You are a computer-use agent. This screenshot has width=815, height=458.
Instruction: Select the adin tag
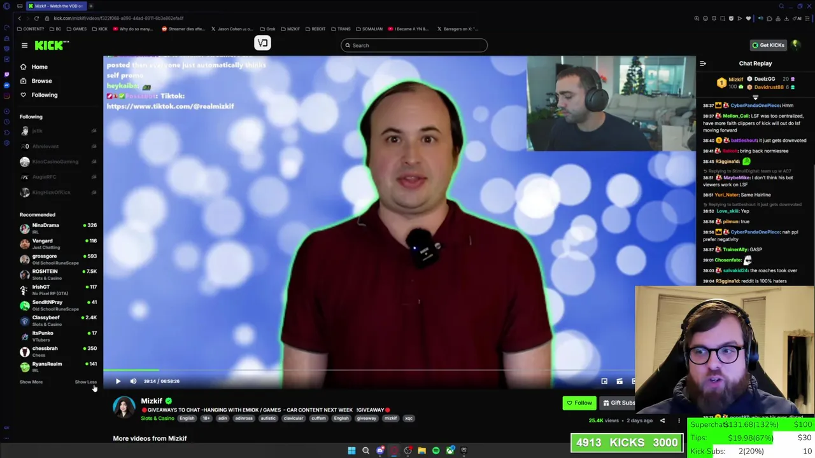[222, 418]
